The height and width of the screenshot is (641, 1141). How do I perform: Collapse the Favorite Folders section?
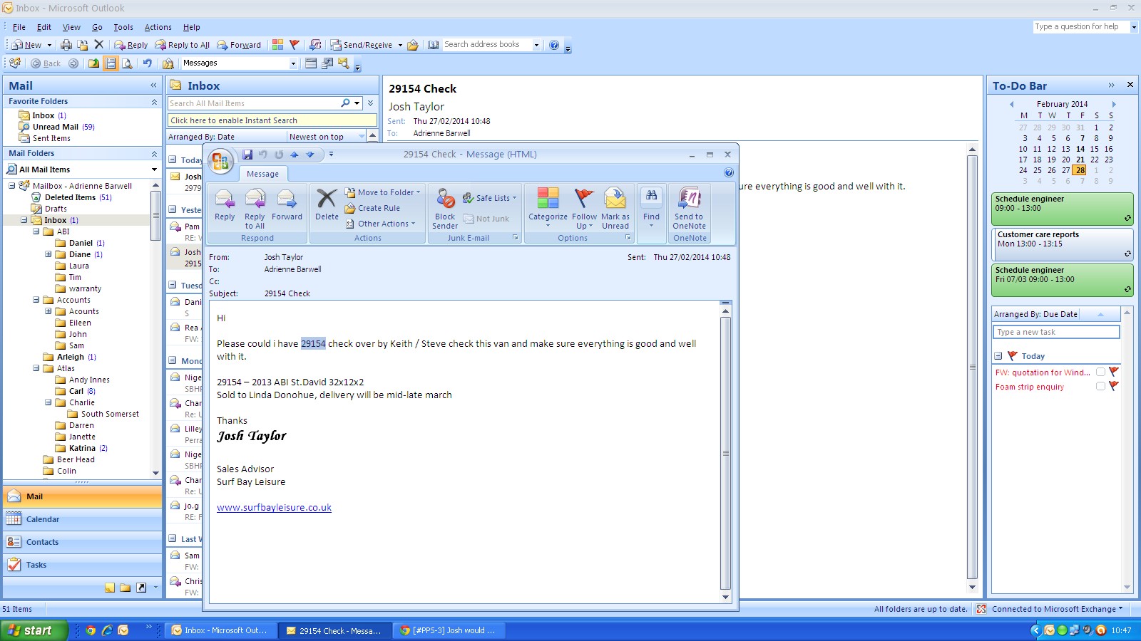point(154,102)
